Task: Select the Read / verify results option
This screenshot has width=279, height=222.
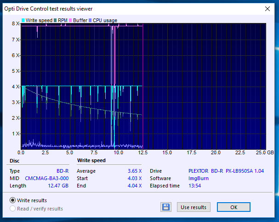Action: (13, 209)
